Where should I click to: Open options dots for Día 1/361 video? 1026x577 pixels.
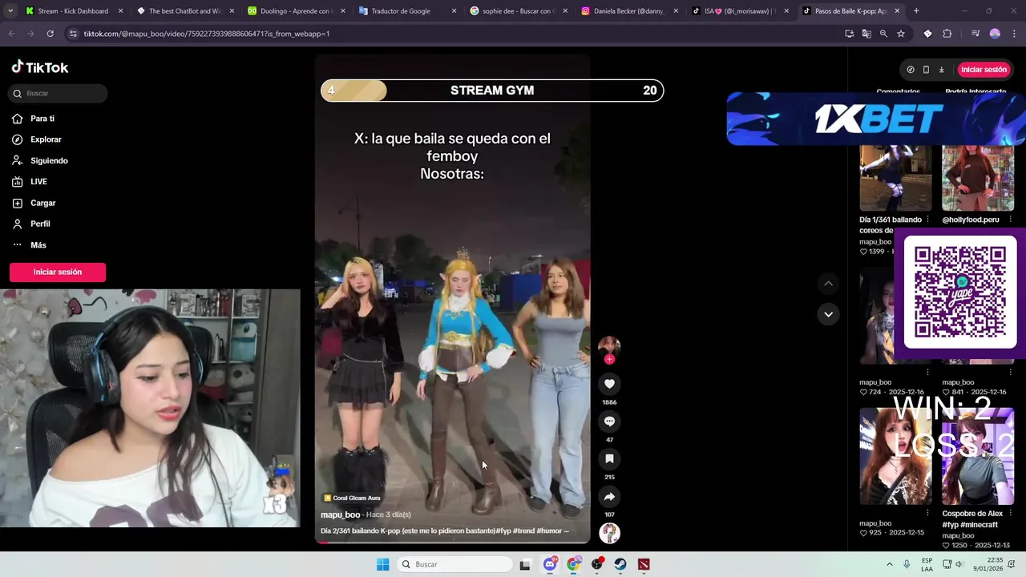click(x=927, y=220)
